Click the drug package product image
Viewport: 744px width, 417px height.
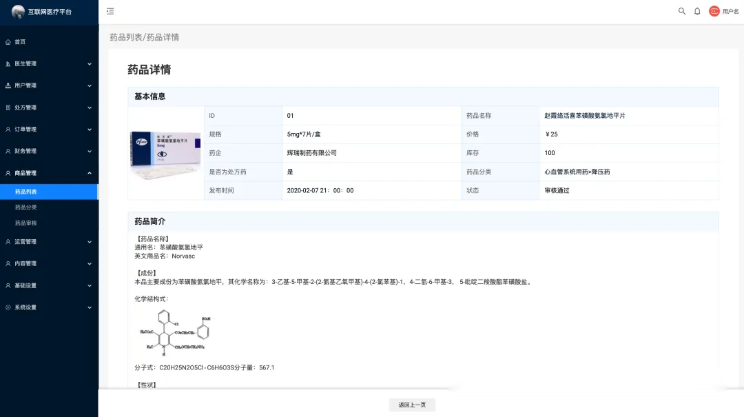[165, 154]
